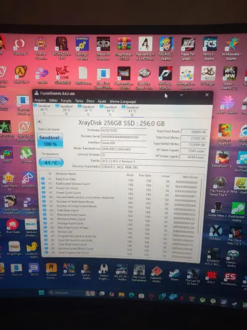Open the Ajuda menu
247x330 pixels.
[102, 101]
